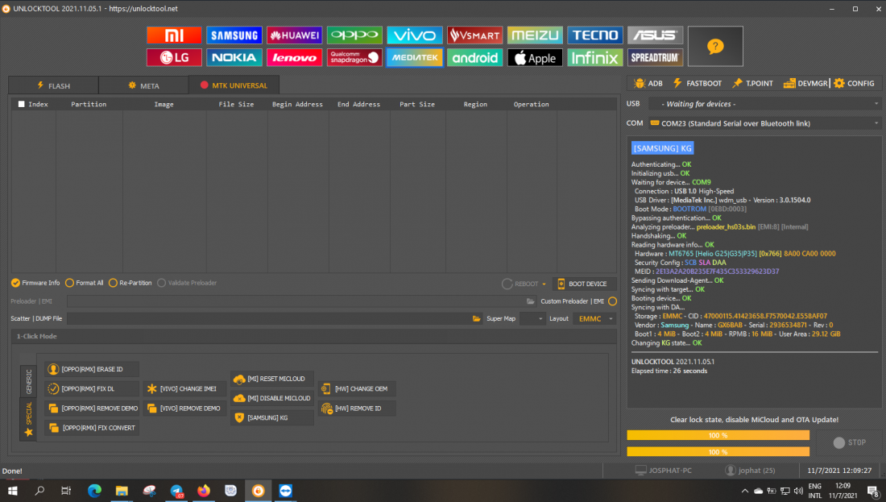
Task: Open the Lenovo brand section
Action: (x=294, y=58)
